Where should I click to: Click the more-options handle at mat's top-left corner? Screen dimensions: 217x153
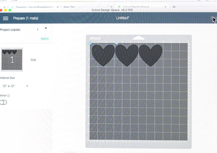tap(90, 43)
